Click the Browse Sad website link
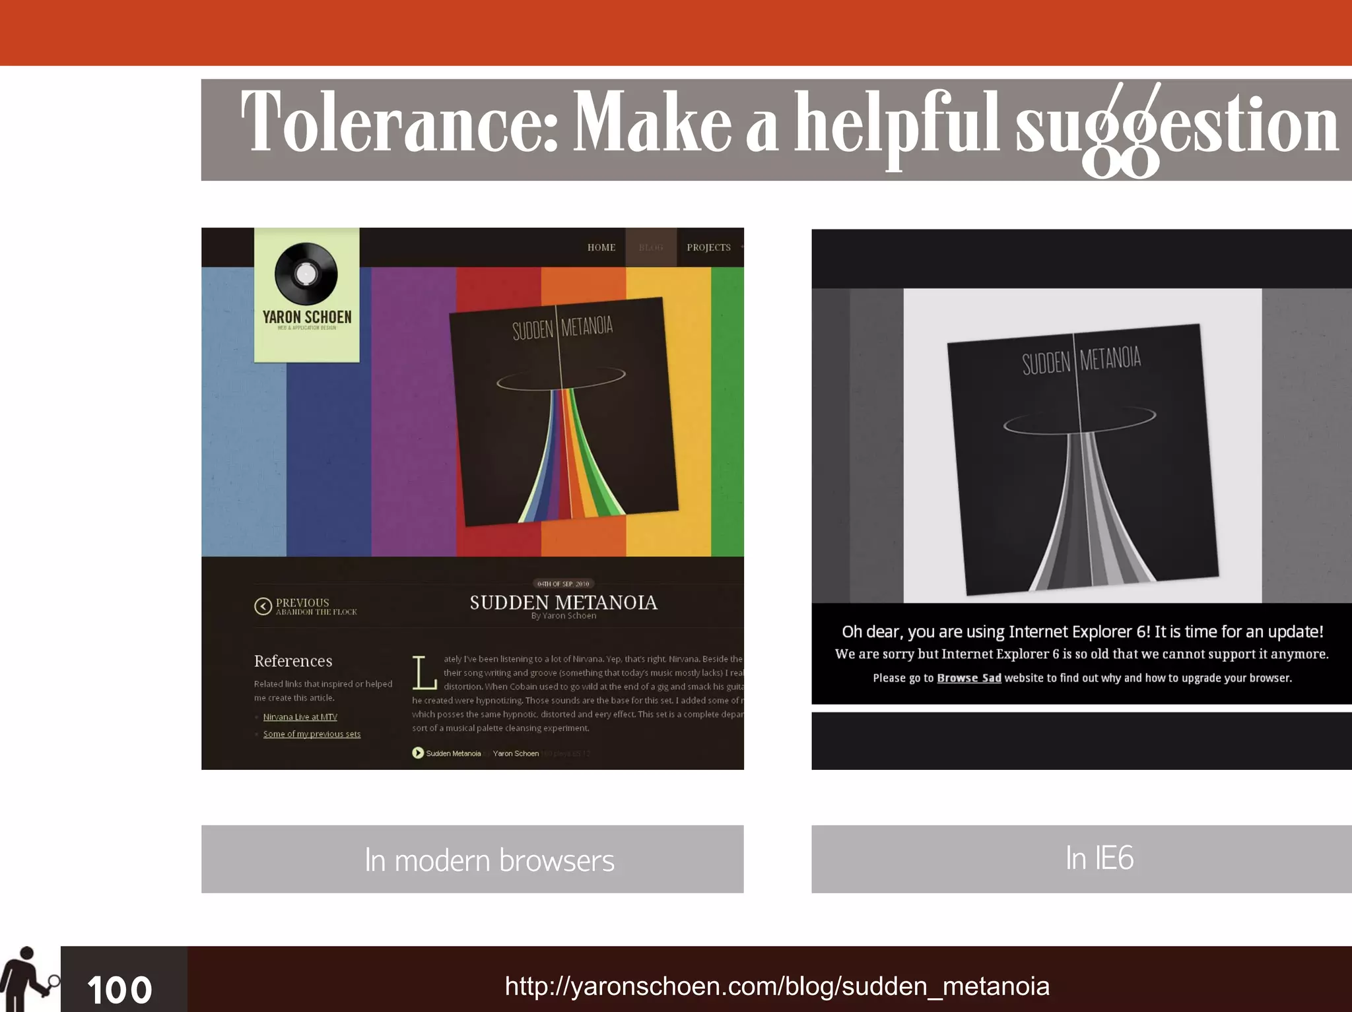The height and width of the screenshot is (1012, 1352). coord(968,678)
